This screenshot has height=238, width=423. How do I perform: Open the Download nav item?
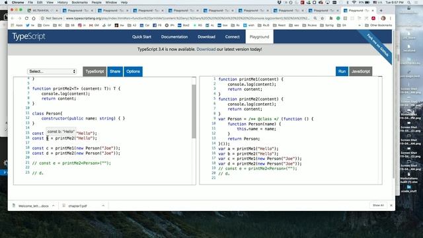pyautogui.click(x=206, y=37)
